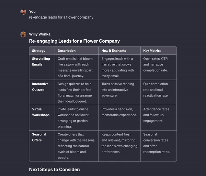Click the Willy Wonka avatar image

pos(23,34)
